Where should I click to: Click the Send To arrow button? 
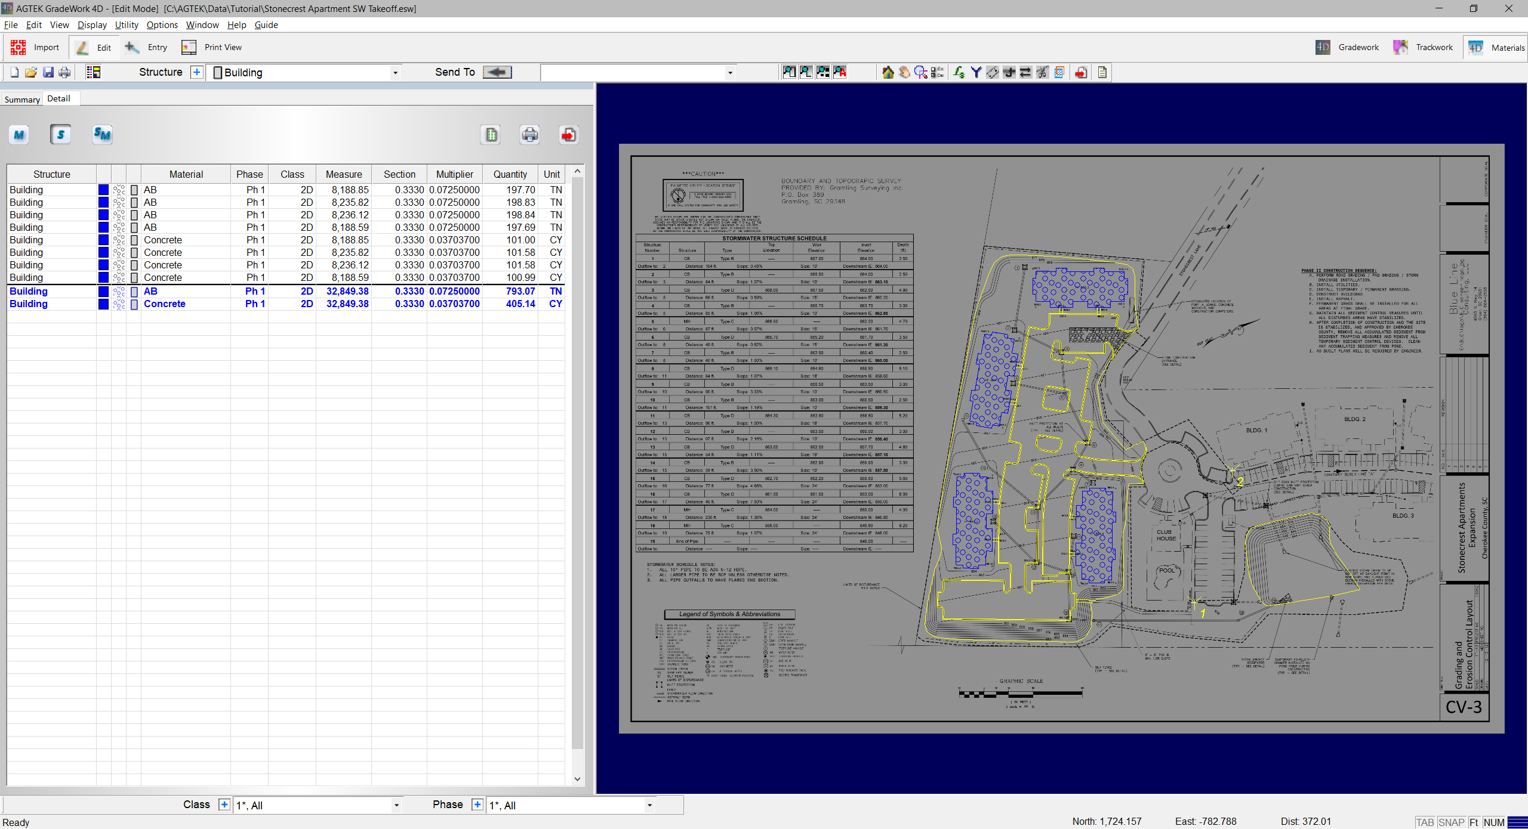click(497, 72)
